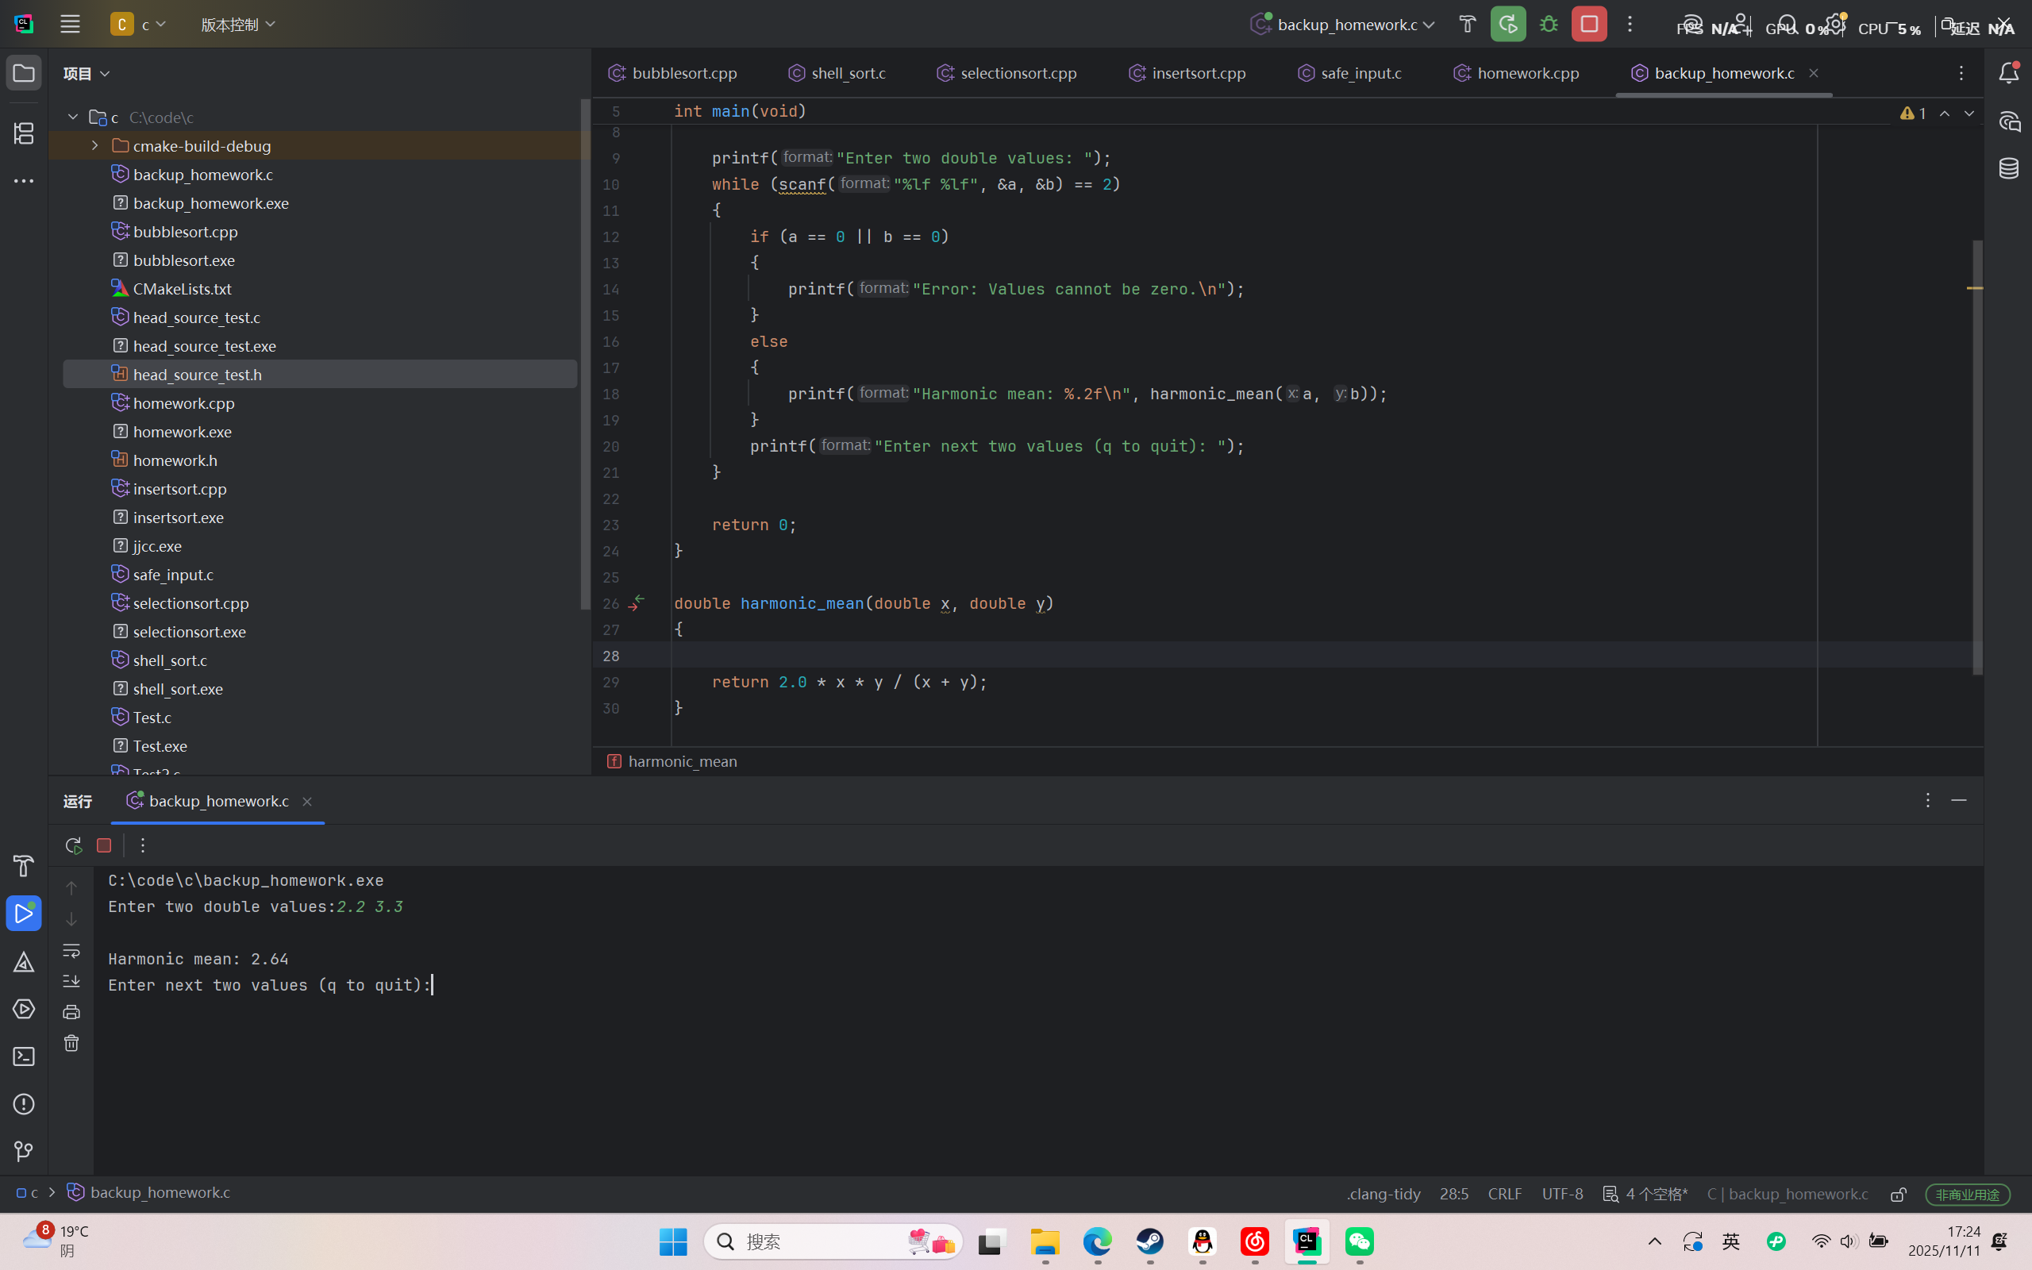Open the Database tool window icon
2032x1270 pixels.
2008,168
